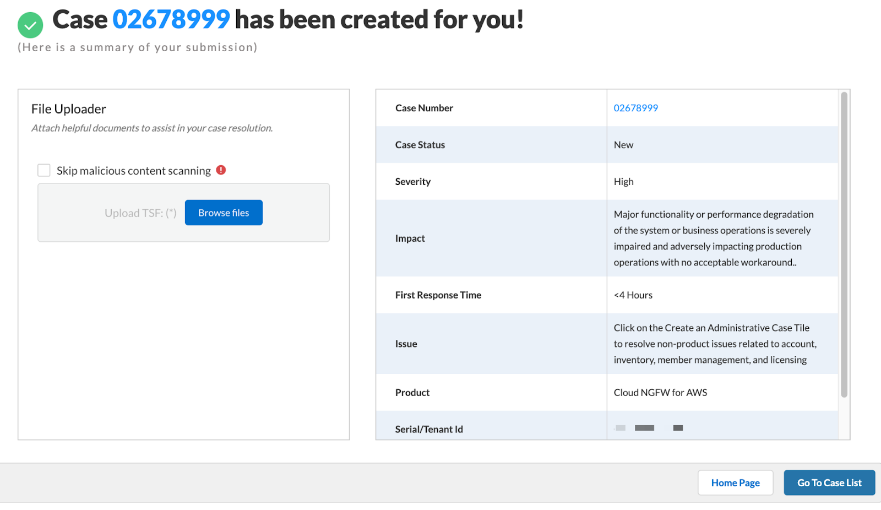Select the Case Status row showing New
Screen dimensions: 881x510
(x=624, y=144)
